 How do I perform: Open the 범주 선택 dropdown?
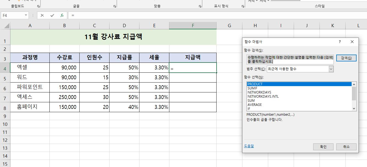point(331,69)
